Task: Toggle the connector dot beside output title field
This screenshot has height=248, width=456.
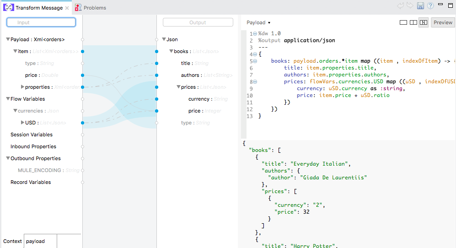Action: pos(156,63)
